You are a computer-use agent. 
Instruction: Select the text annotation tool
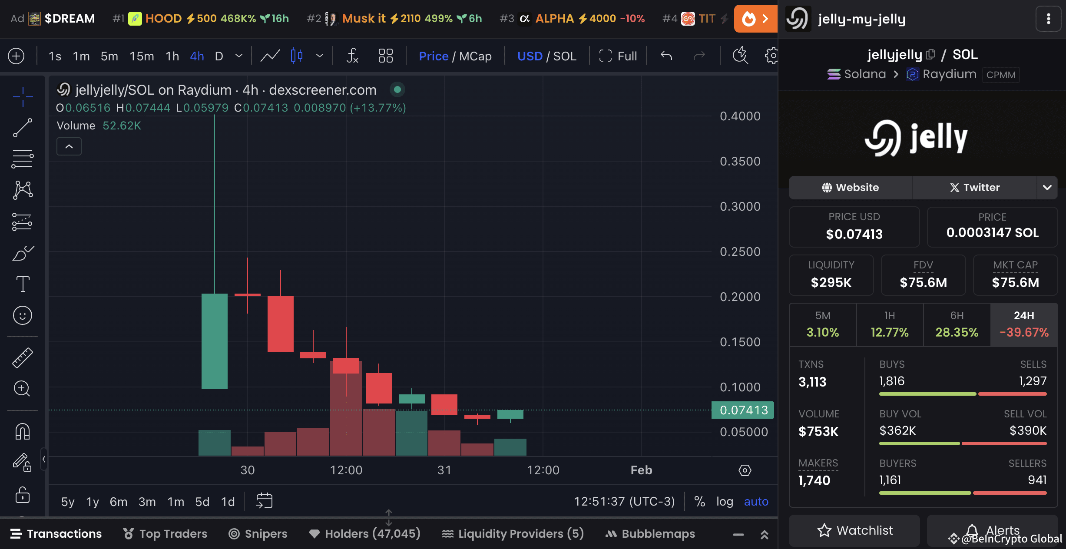pos(22,284)
